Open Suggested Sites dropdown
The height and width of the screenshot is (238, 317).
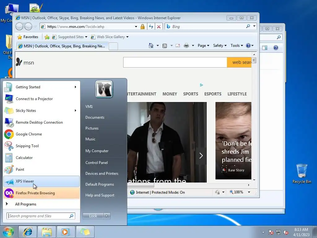[86, 37]
